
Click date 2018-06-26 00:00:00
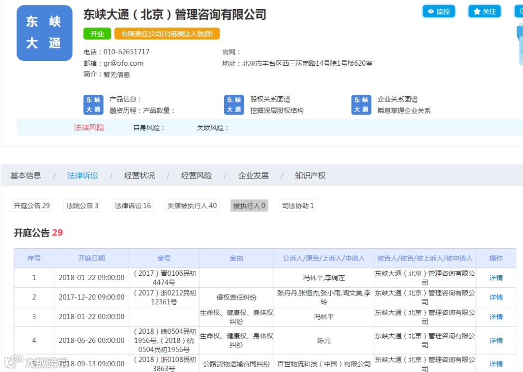[92, 341]
